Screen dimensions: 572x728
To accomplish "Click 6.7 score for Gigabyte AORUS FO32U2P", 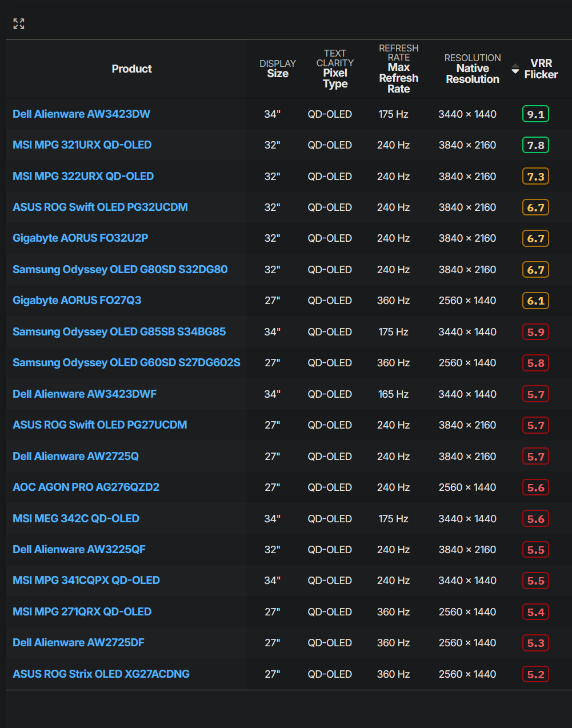I will [x=535, y=238].
